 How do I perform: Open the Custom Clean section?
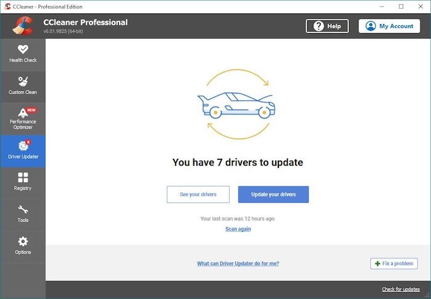(x=23, y=86)
